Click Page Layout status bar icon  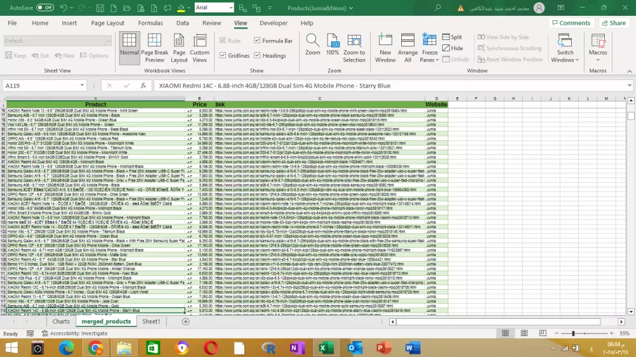524,333
